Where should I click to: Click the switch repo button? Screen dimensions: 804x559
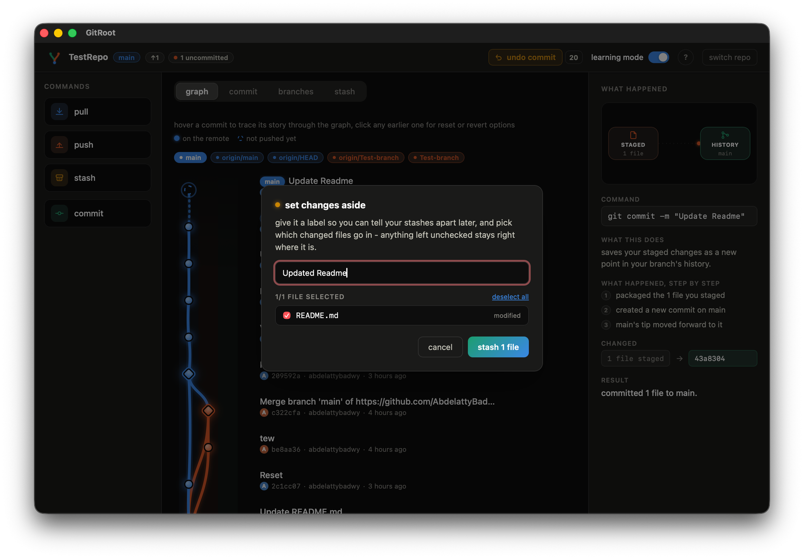point(730,57)
